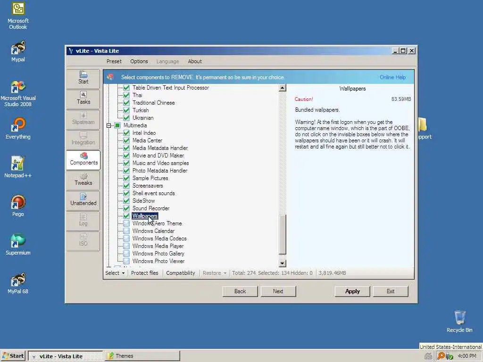Uncheck the Media Center checkbox
483x362 pixels.
pyautogui.click(x=126, y=140)
